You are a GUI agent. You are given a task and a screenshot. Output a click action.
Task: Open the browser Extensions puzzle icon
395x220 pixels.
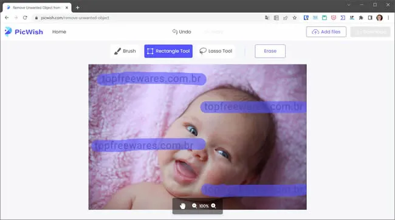point(361,18)
